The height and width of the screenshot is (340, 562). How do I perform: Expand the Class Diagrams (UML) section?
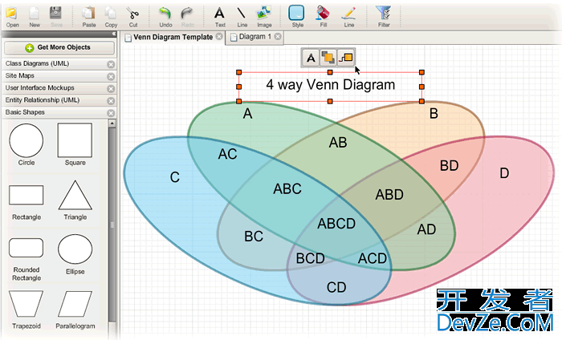[x=52, y=63]
